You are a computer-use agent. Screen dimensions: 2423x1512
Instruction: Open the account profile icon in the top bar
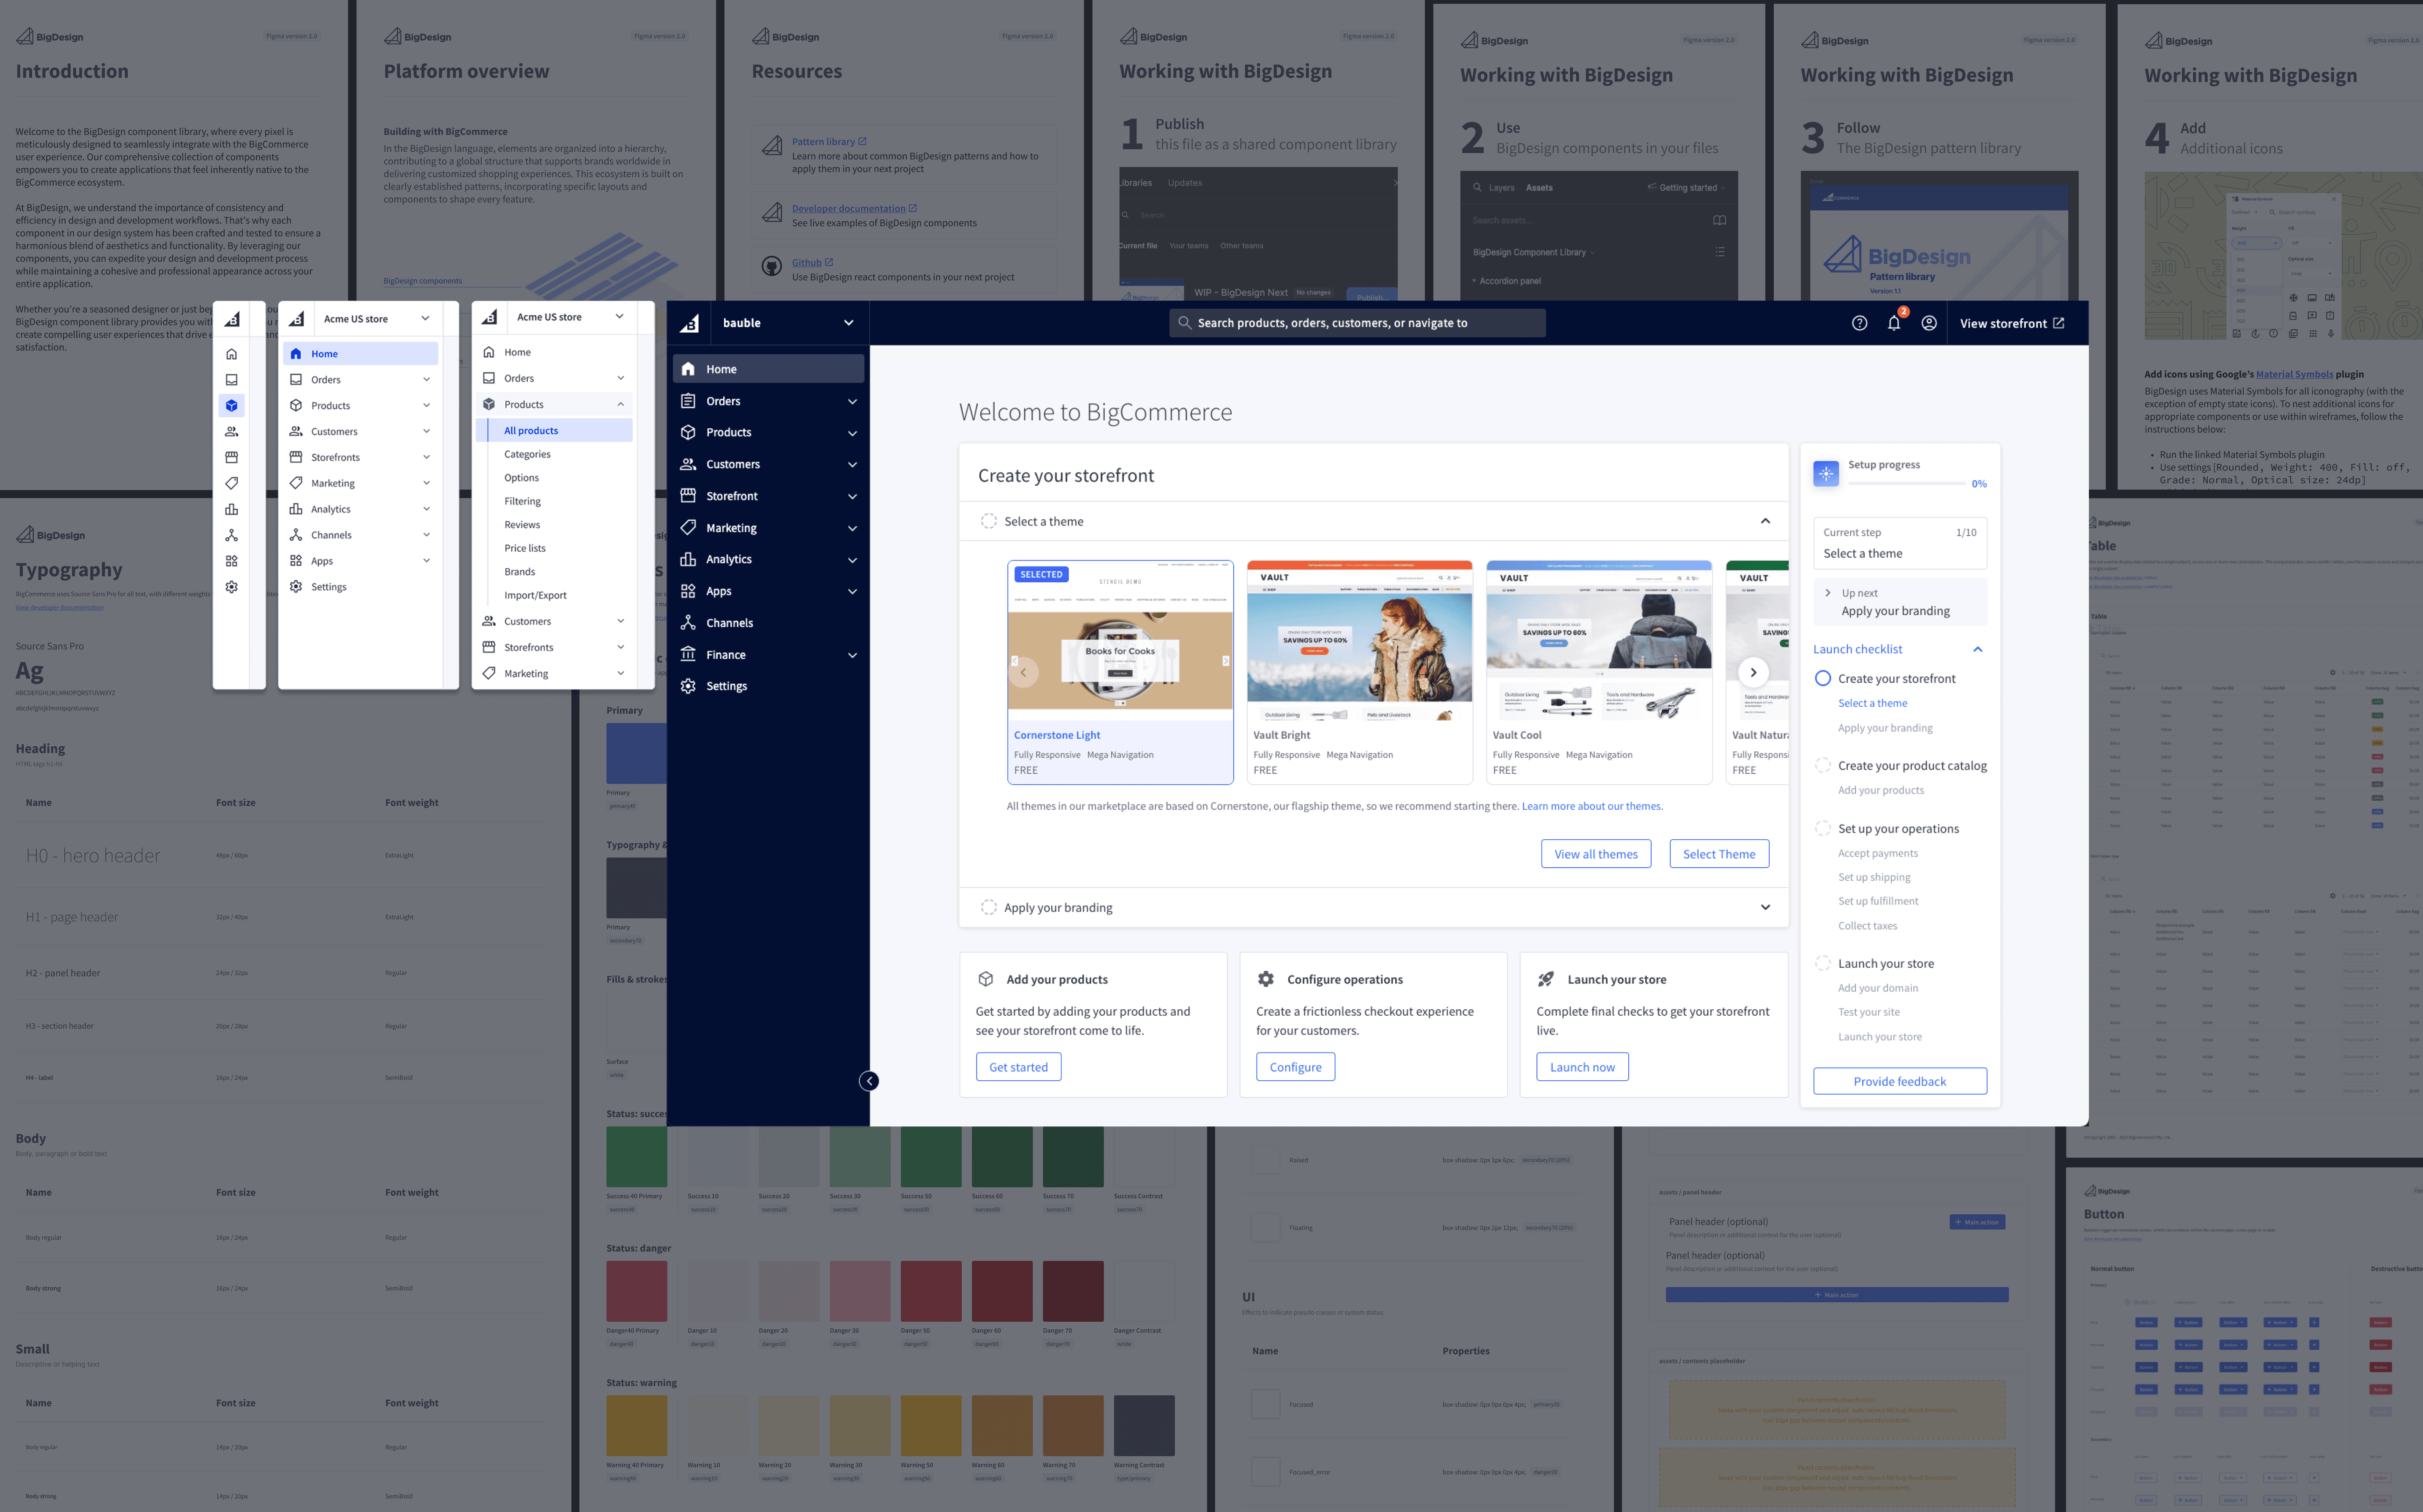point(1929,323)
